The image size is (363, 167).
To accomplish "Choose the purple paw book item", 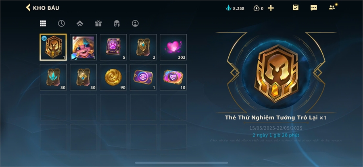I will click(113, 47).
